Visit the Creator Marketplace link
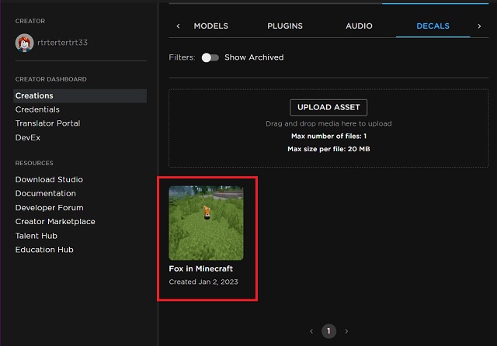This screenshot has width=497, height=346. (x=55, y=222)
